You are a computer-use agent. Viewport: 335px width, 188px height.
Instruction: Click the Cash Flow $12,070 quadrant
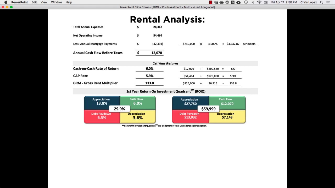(x=227, y=103)
